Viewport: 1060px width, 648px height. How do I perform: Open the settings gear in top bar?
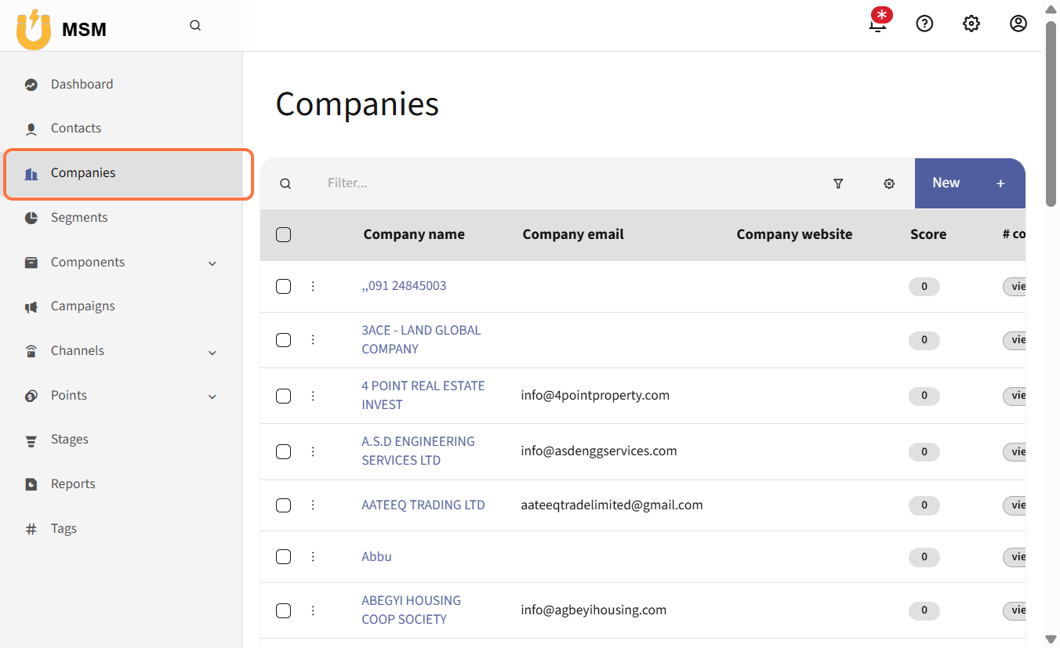point(971,24)
